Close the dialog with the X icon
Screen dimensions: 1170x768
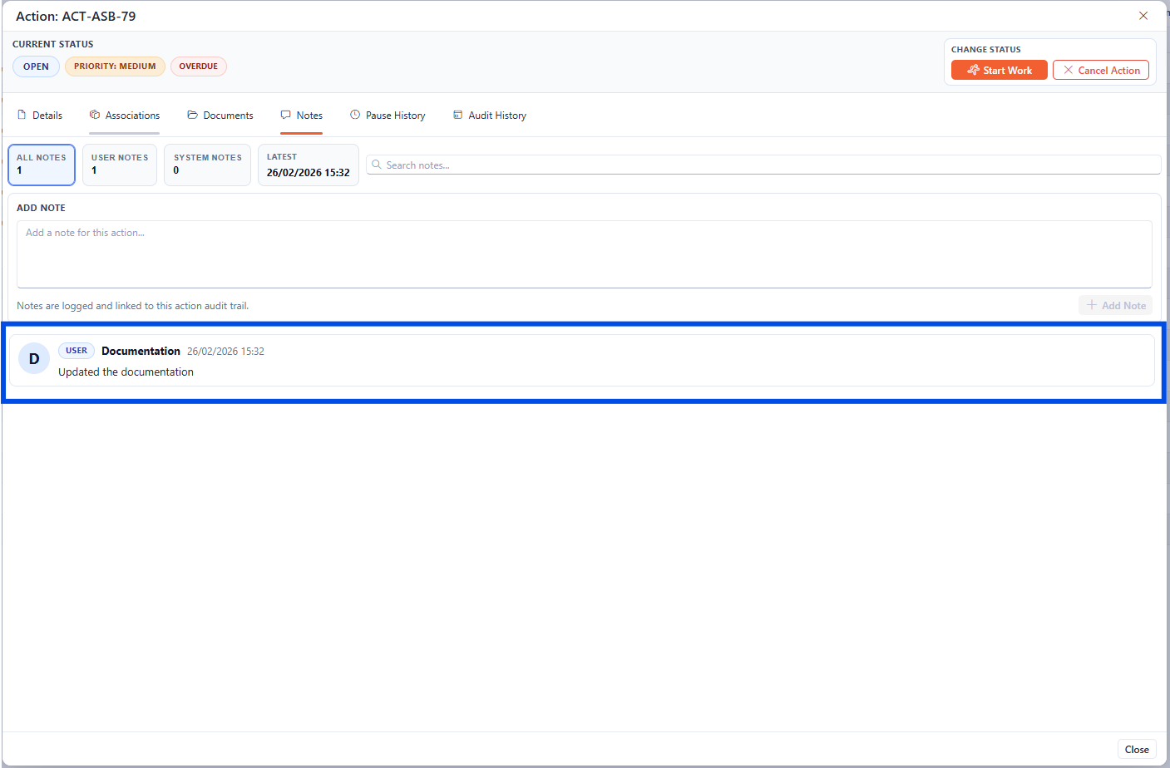point(1143,16)
